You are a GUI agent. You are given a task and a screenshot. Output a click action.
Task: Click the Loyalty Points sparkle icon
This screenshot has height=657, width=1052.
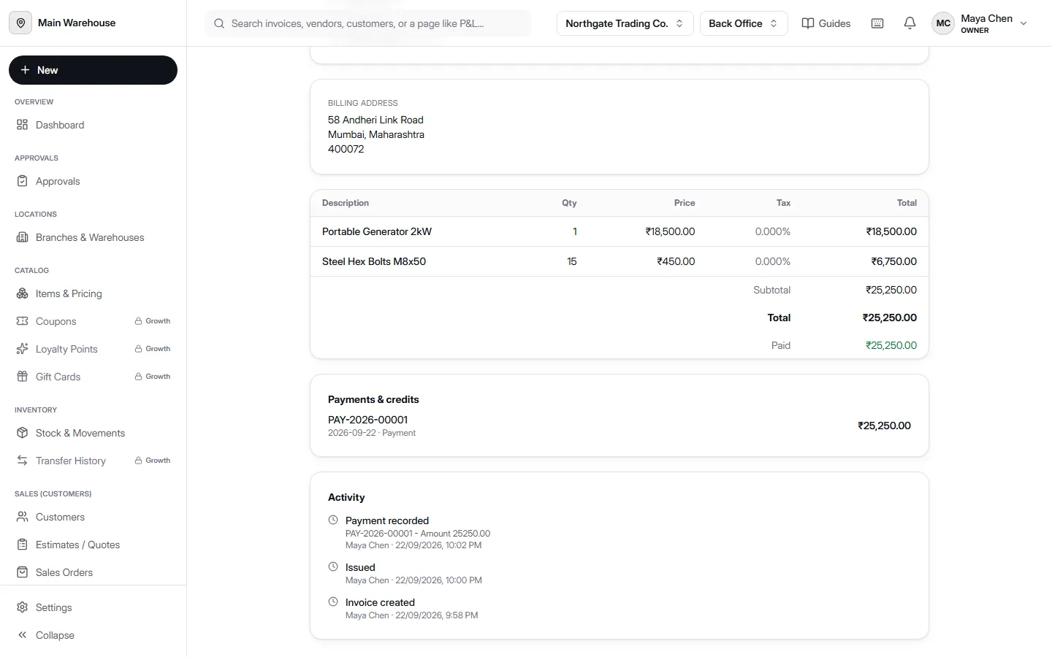(23, 349)
